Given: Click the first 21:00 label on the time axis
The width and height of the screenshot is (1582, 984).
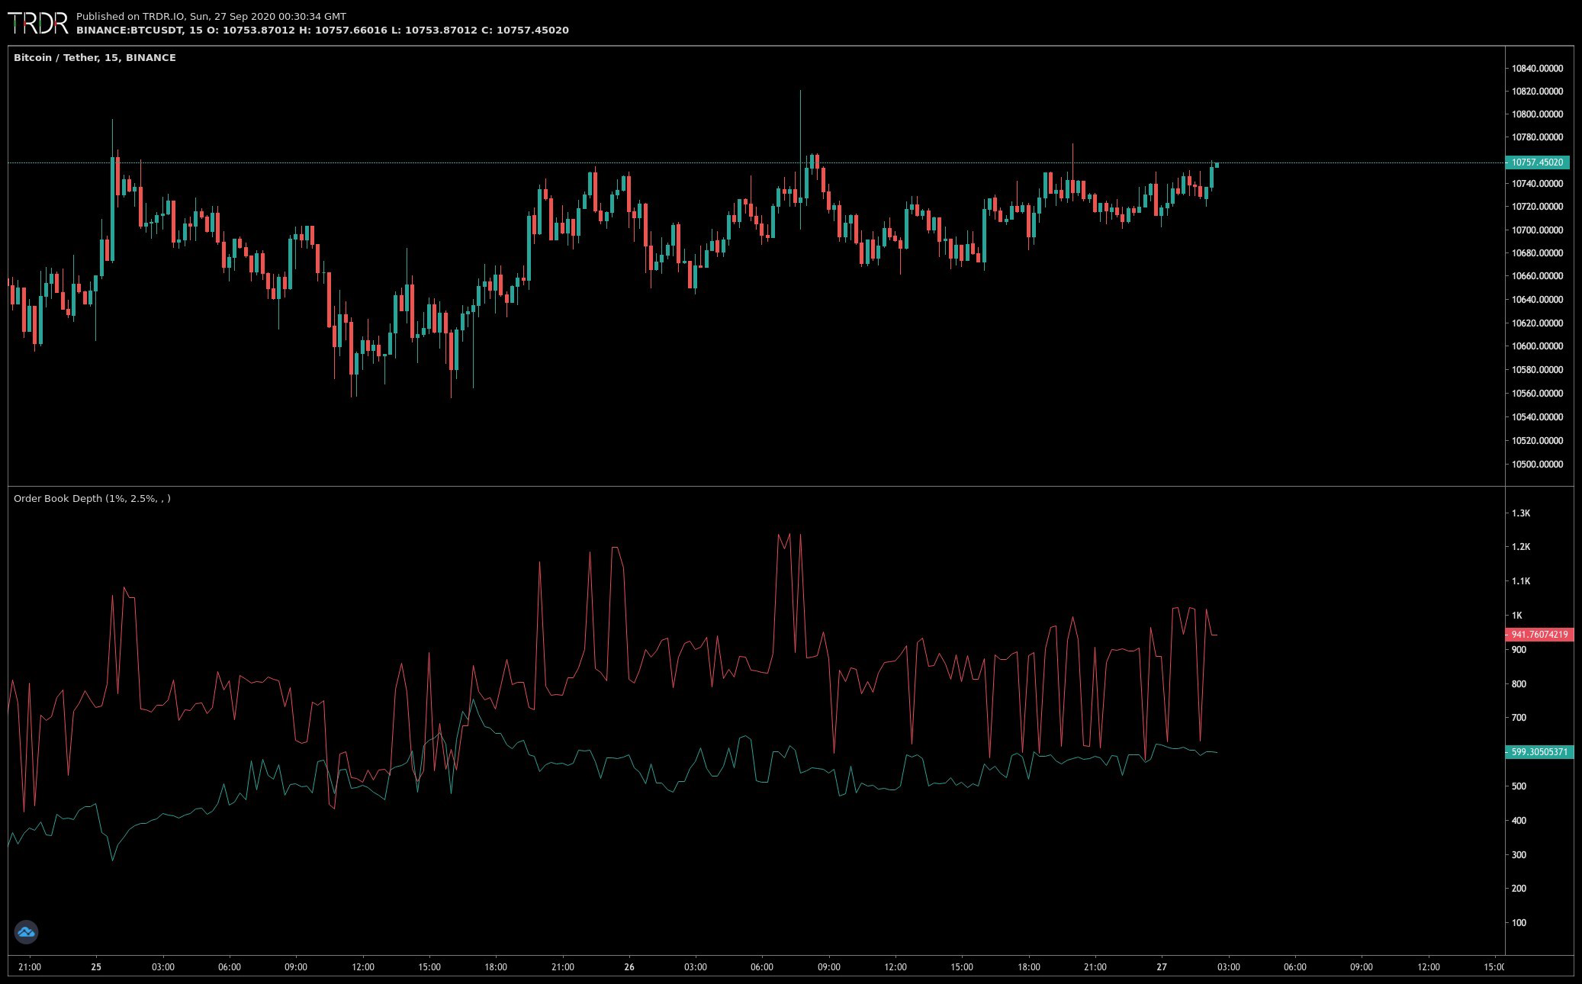Looking at the screenshot, I should tap(30, 967).
